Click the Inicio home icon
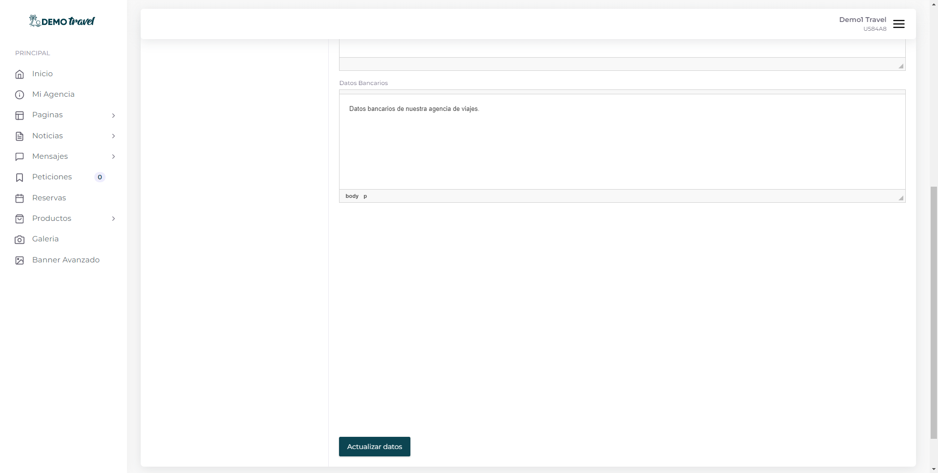 point(20,74)
